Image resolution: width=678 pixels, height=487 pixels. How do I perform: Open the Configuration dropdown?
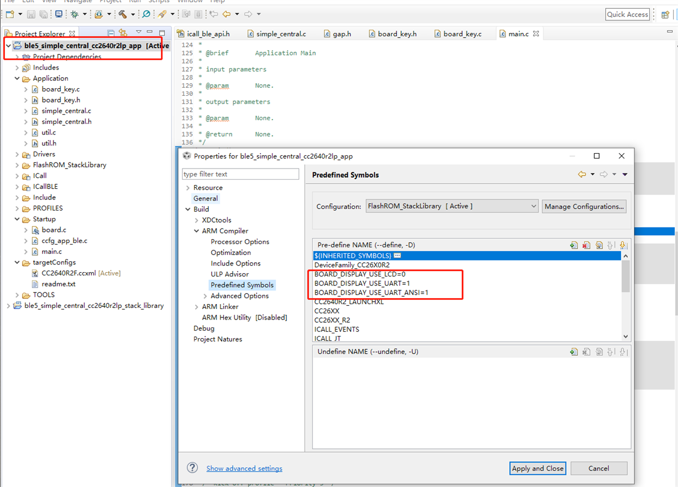click(451, 206)
